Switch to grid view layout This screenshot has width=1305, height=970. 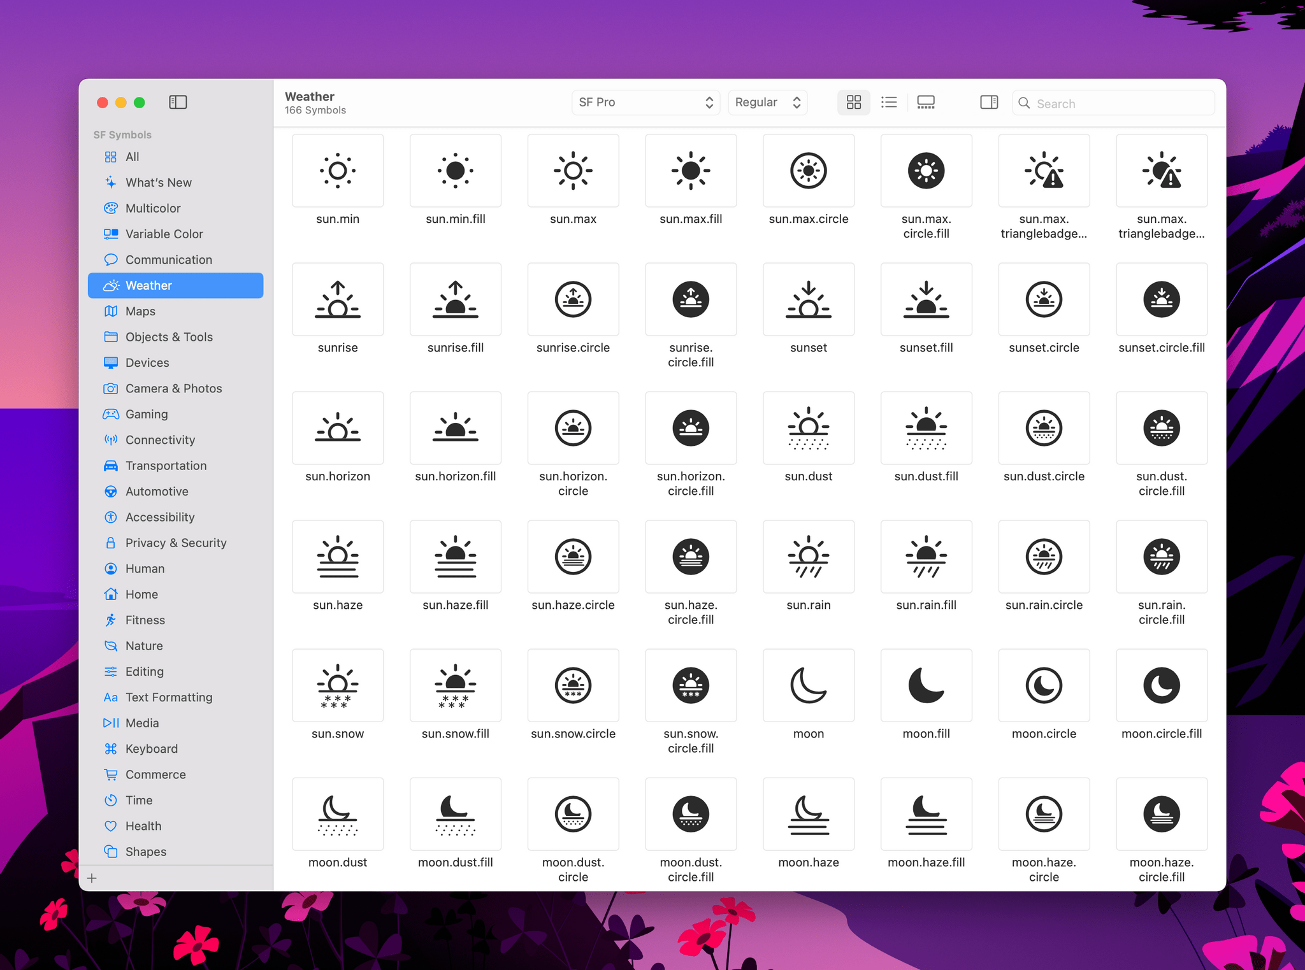[x=854, y=102]
